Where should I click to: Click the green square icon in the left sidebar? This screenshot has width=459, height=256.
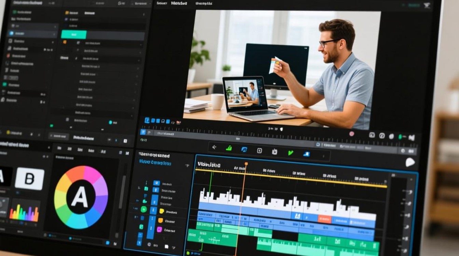point(4,84)
